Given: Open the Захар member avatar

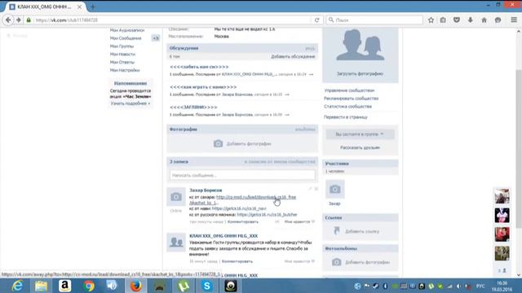Looking at the screenshot, I should (335, 189).
